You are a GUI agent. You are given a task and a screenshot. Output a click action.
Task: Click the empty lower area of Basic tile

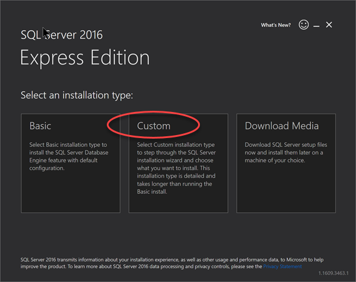point(71,193)
